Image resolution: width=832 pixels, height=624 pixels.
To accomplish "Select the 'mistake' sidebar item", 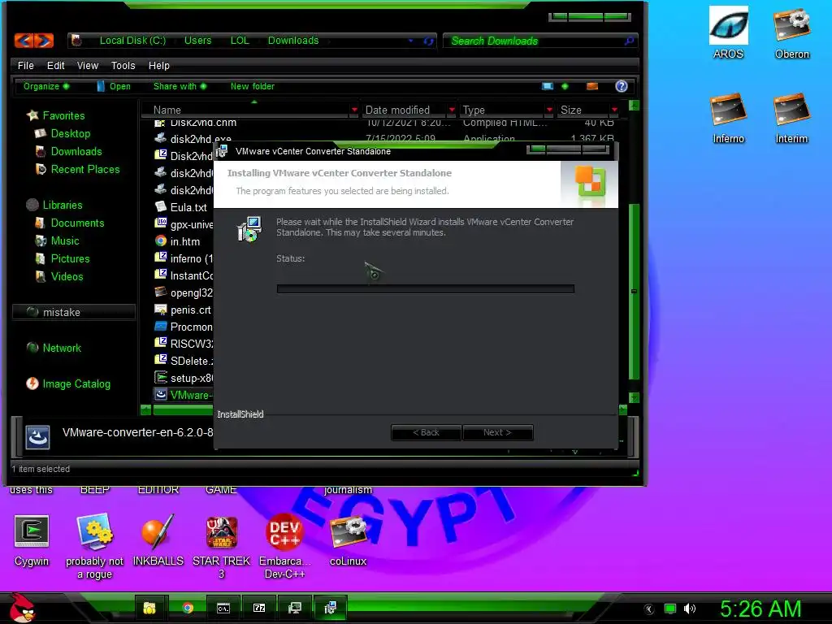I will click(x=73, y=312).
